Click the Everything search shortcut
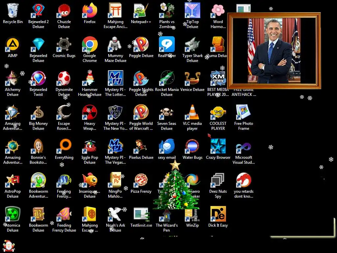The width and height of the screenshot is (337, 253). tap(64, 146)
